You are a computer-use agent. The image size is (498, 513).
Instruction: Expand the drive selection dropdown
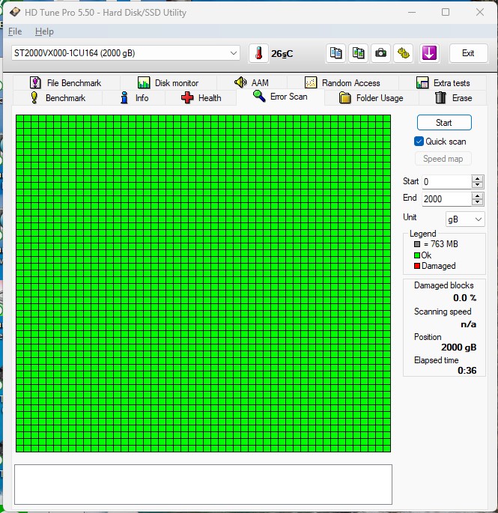(233, 53)
